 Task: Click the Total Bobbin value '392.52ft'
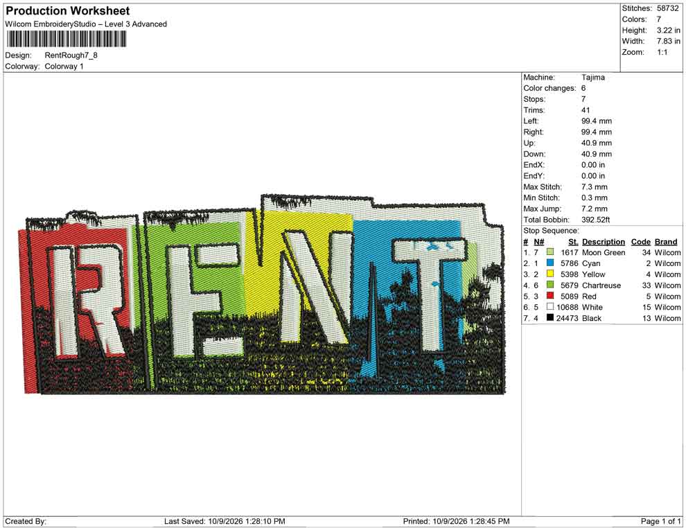595,220
